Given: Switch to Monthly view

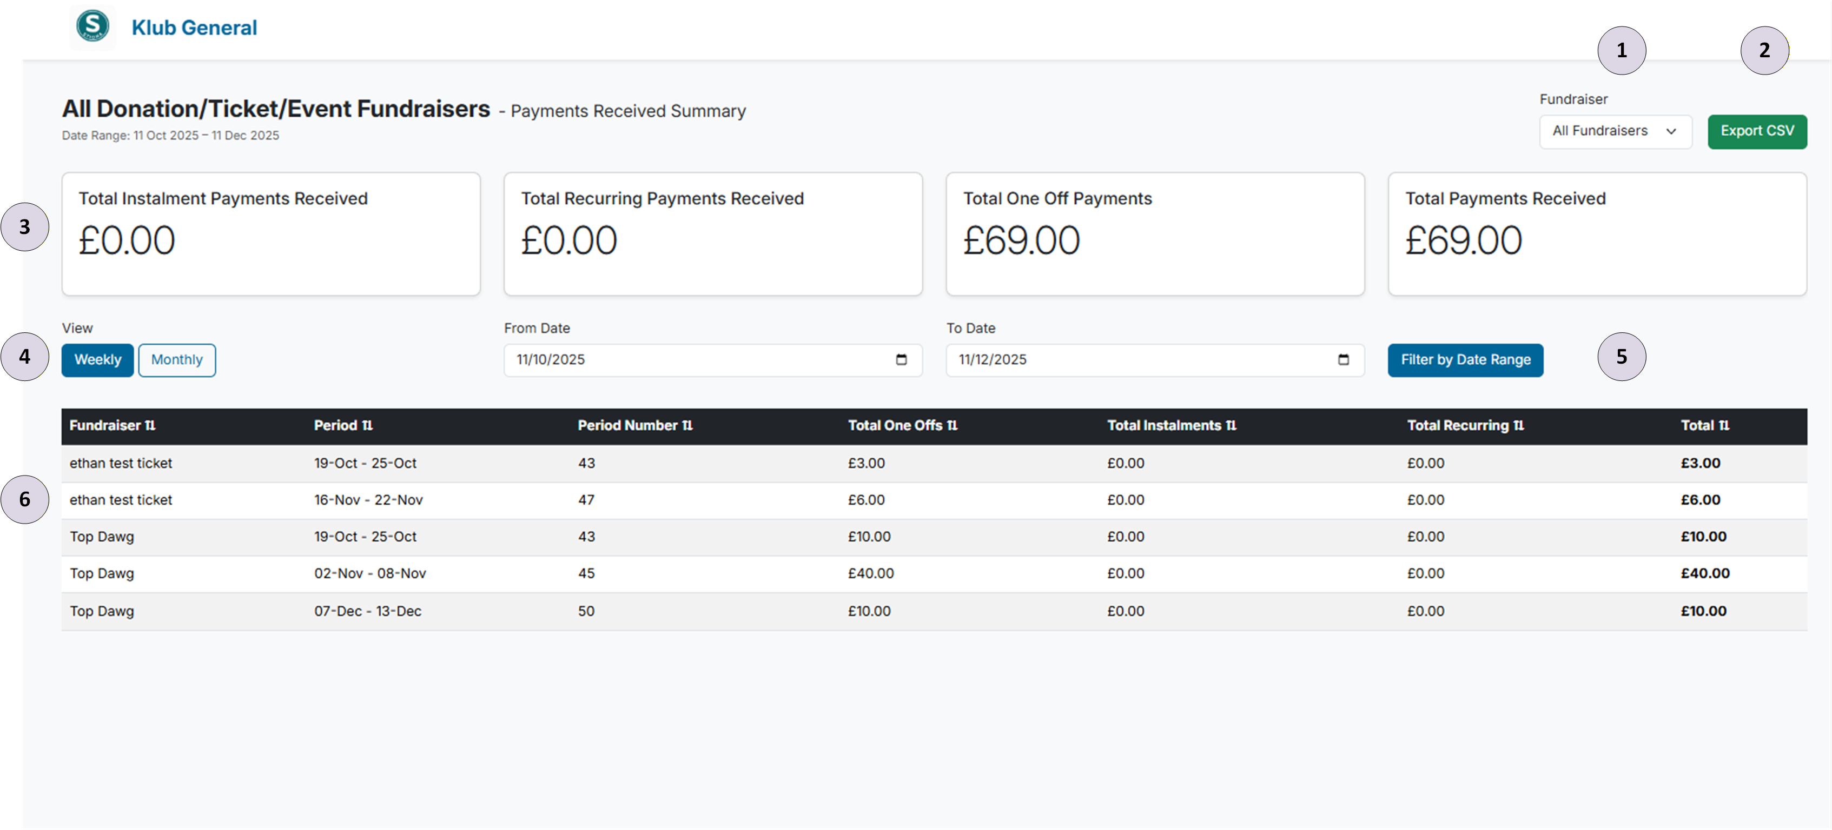Looking at the screenshot, I should tap(177, 359).
